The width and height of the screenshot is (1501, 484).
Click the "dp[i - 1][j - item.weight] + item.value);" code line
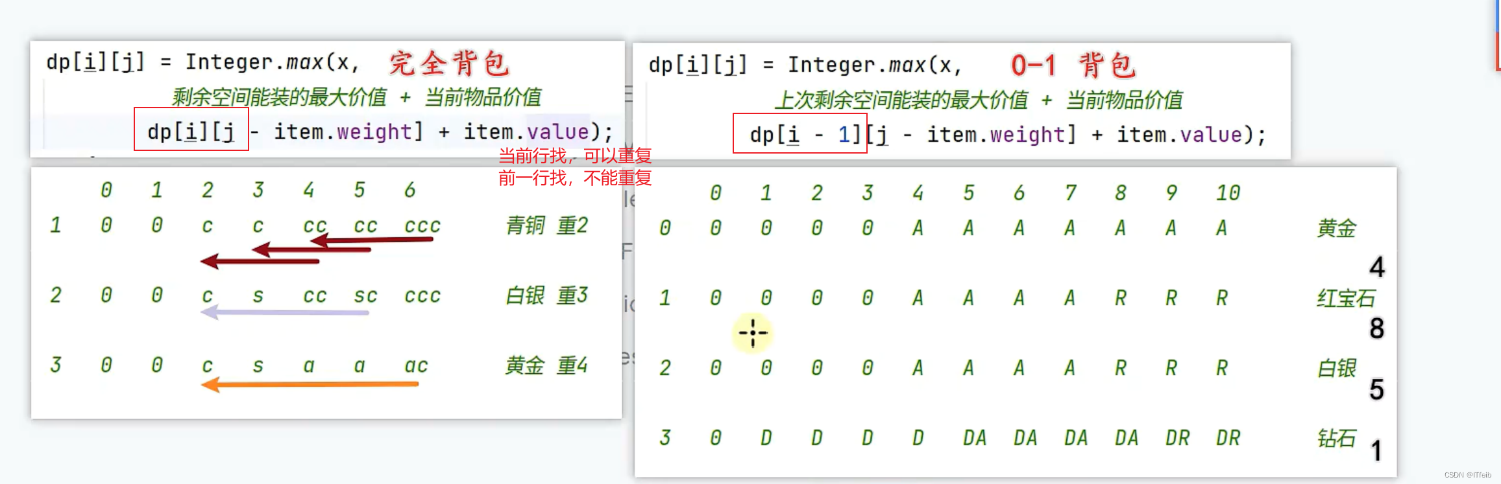click(1007, 135)
